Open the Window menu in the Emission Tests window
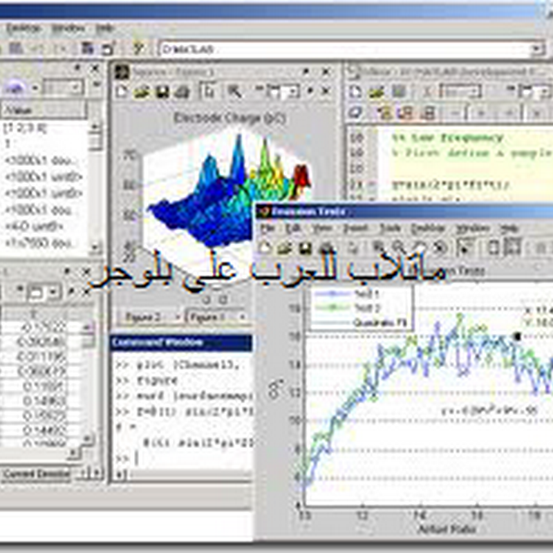Viewport: 553px width, 553px height. tap(473, 229)
